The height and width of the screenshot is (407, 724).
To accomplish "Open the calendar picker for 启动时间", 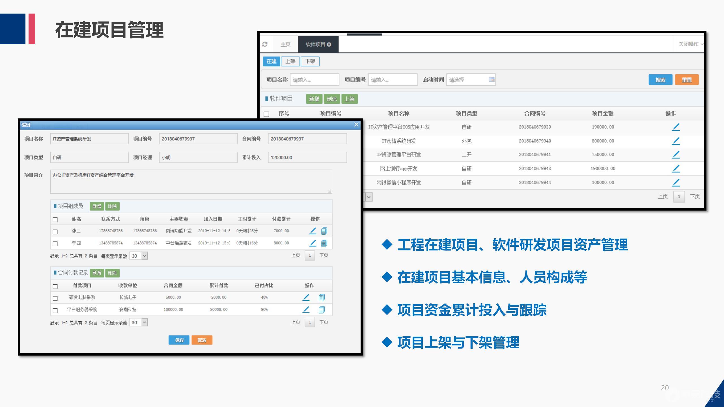I will [491, 80].
